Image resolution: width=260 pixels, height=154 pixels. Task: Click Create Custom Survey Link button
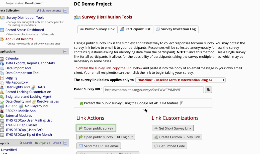coord(177,137)
